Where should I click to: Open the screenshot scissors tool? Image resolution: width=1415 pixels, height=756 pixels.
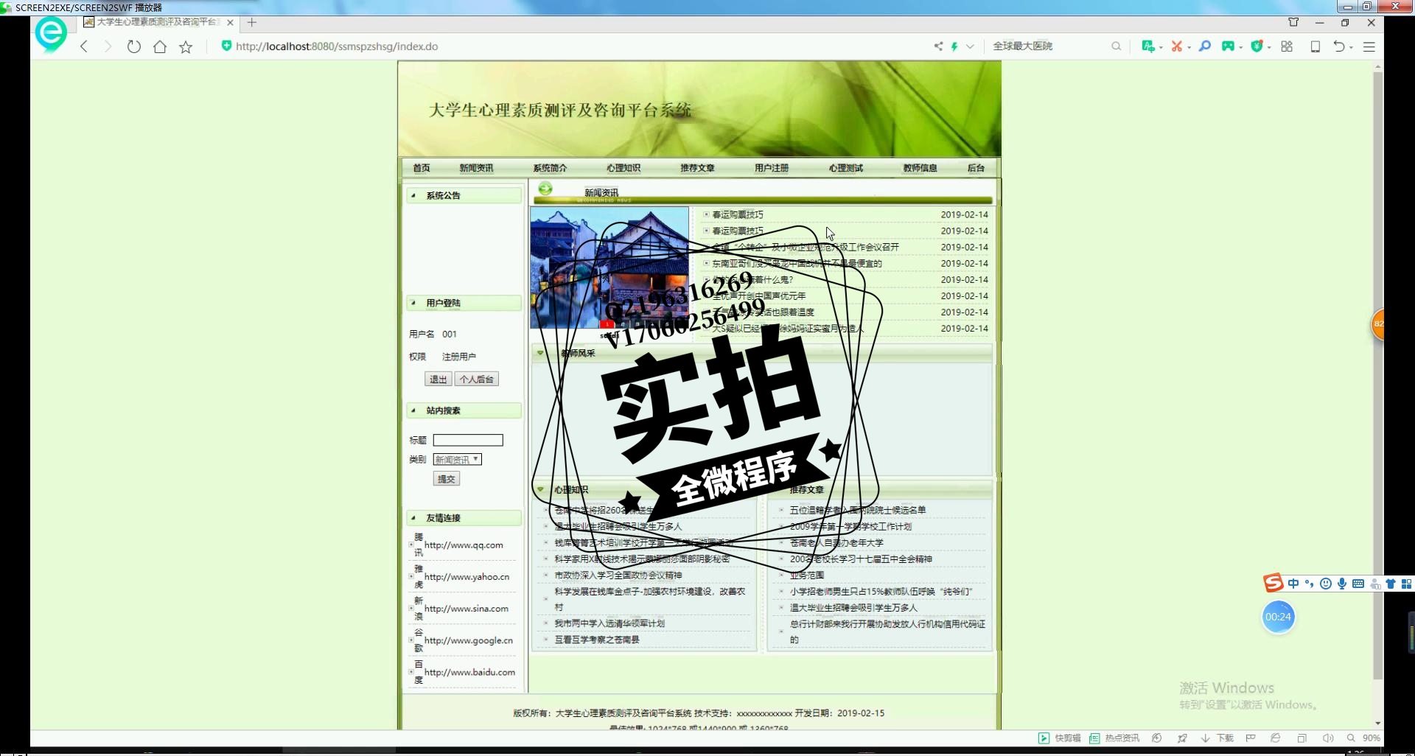tap(1177, 46)
